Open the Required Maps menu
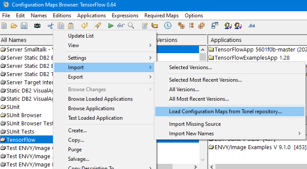The image size is (307, 169). (x=161, y=16)
